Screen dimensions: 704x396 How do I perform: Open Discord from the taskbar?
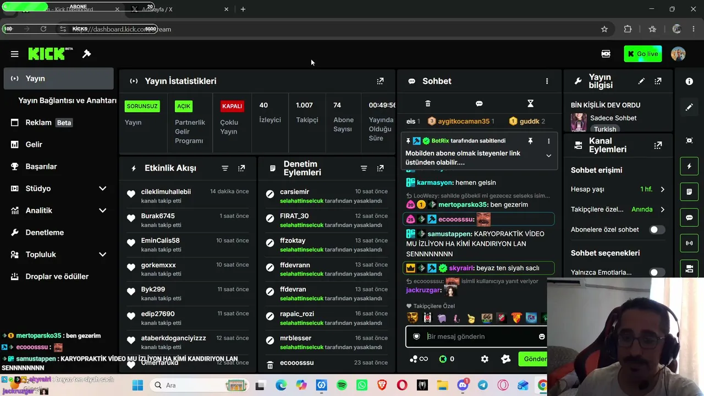(463, 385)
